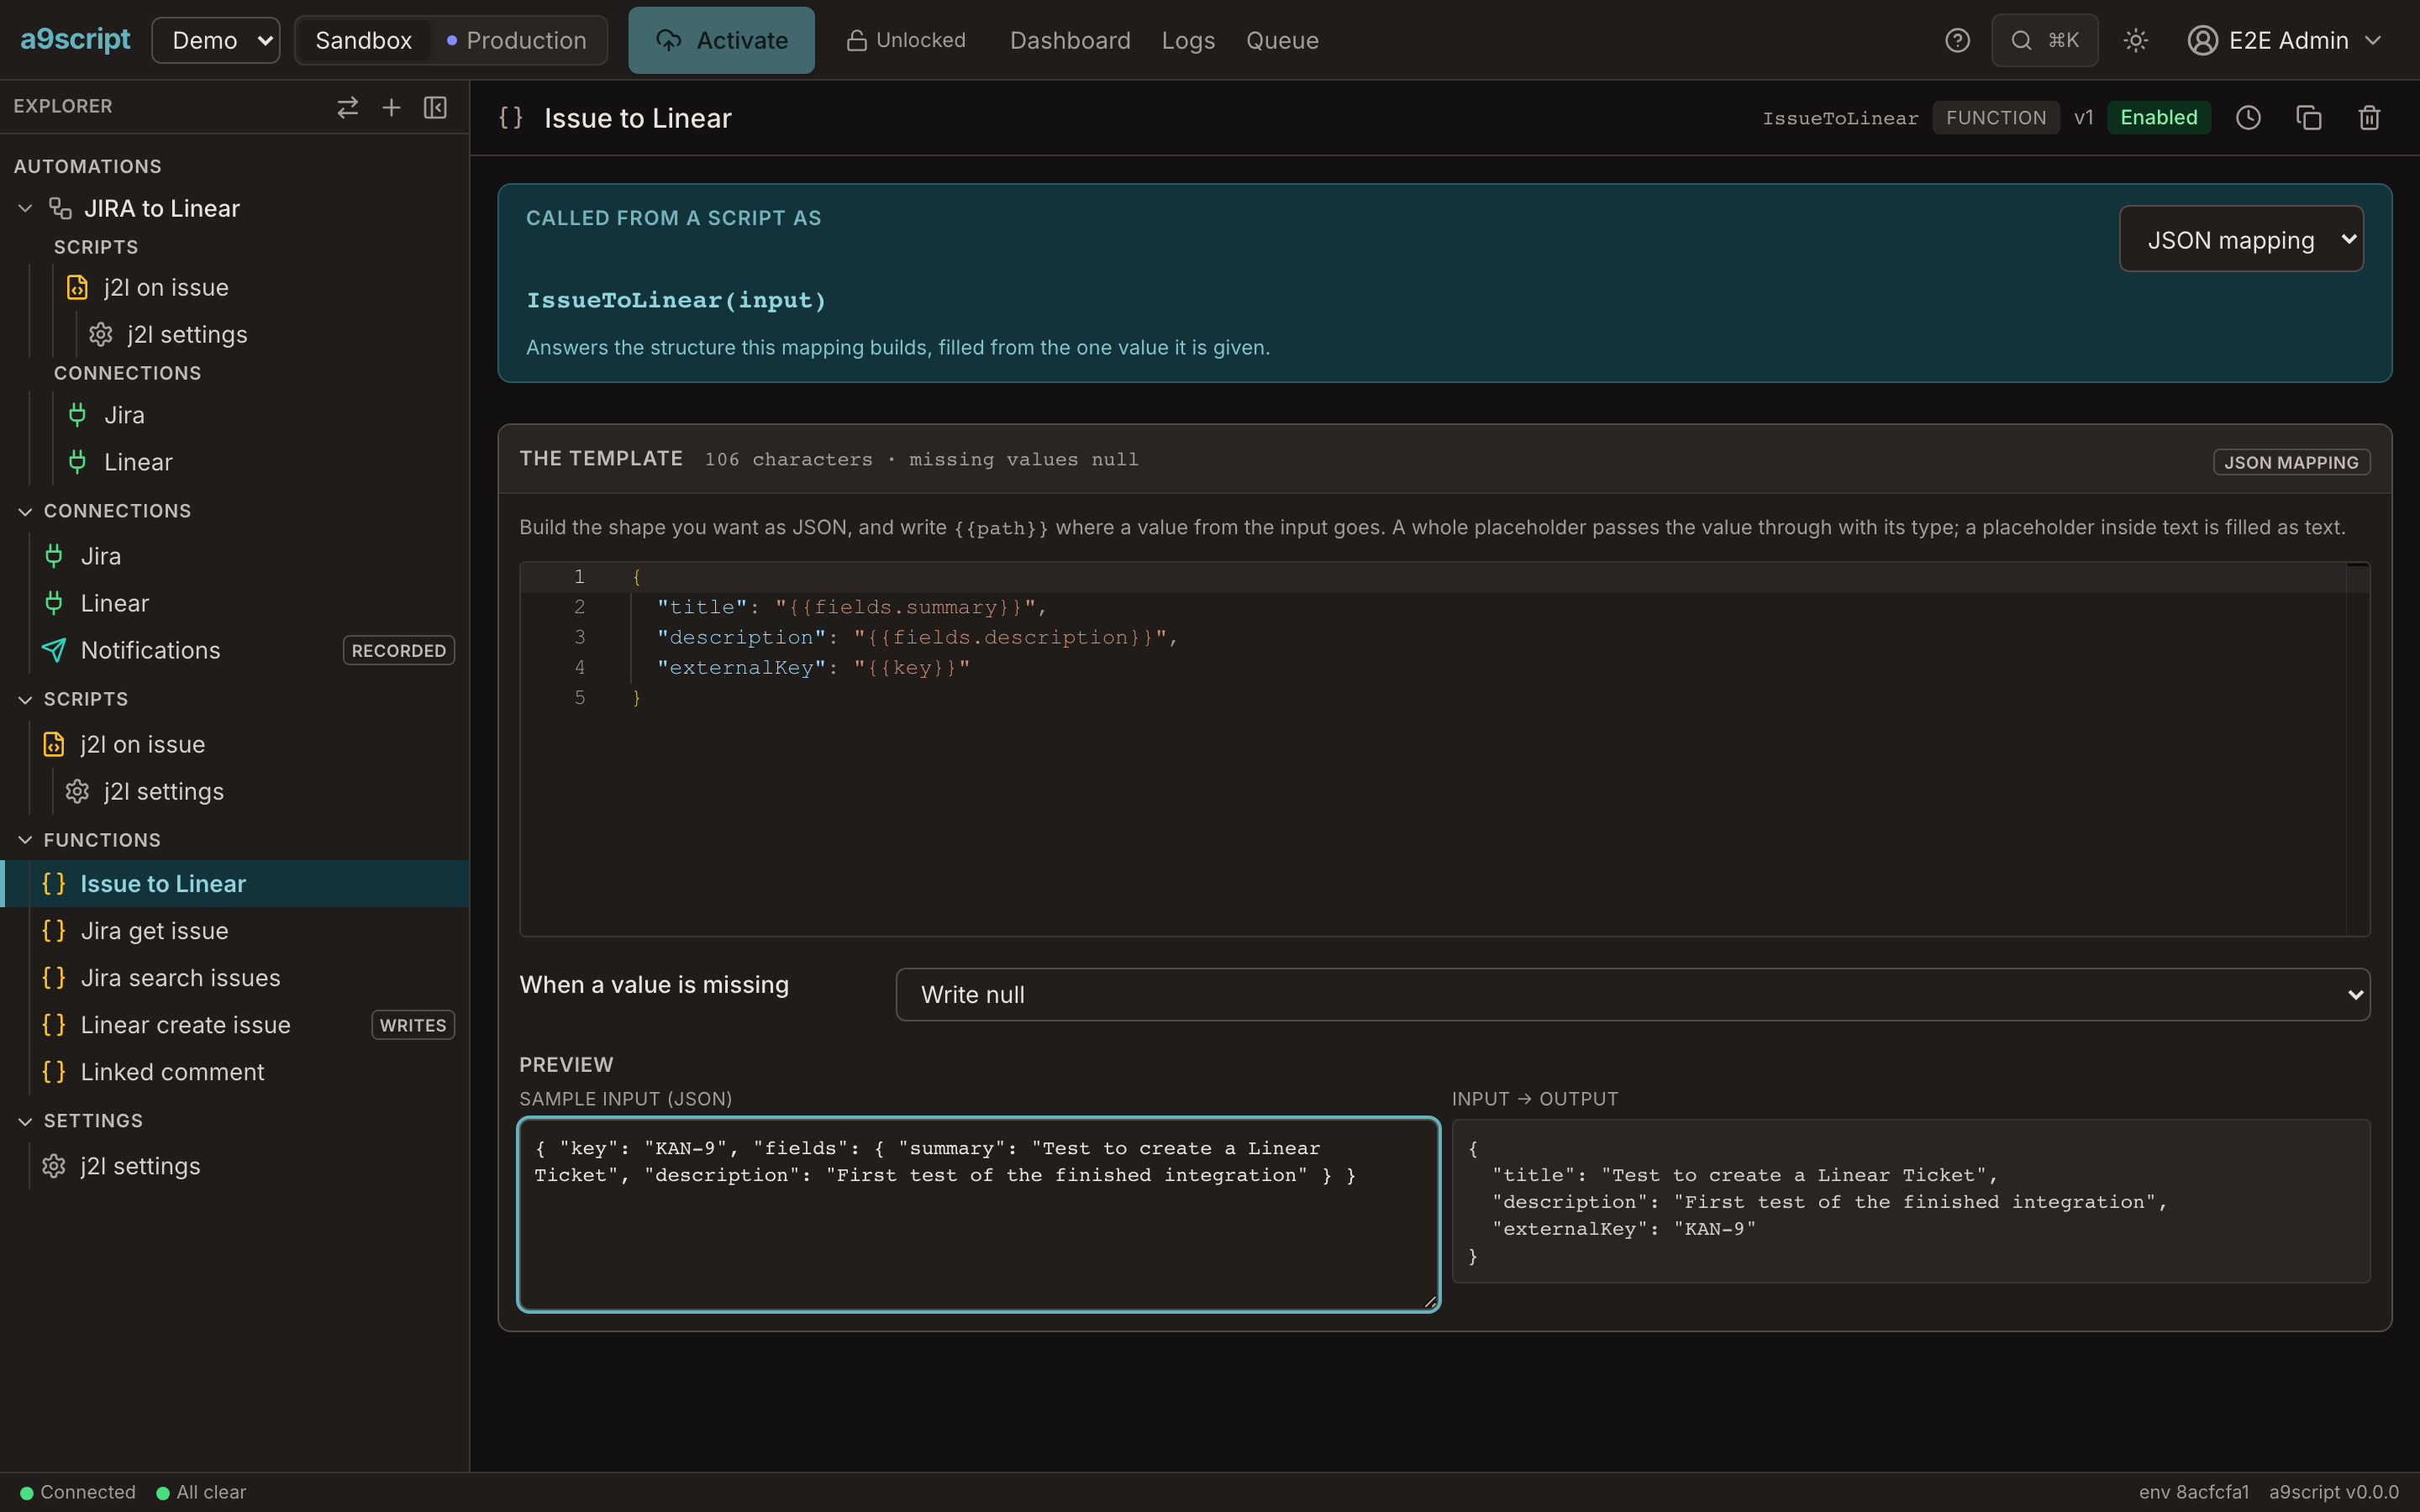This screenshot has width=2420, height=1512.
Task: Click the Activate button
Action: point(721,40)
